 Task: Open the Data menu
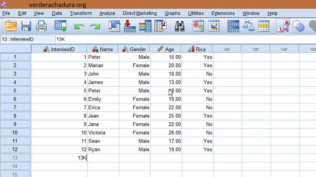(x=57, y=13)
